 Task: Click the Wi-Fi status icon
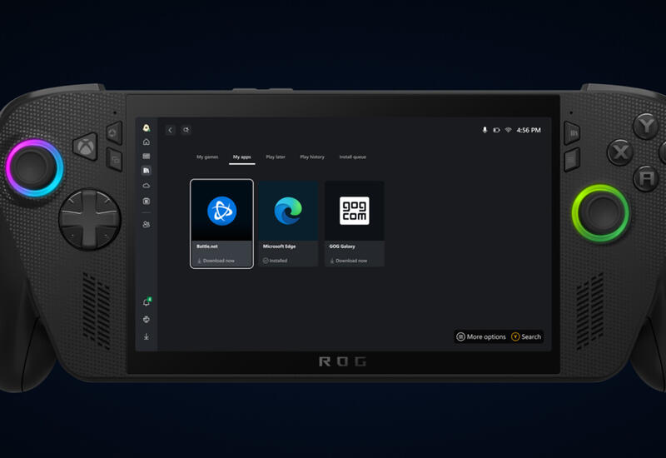(508, 130)
